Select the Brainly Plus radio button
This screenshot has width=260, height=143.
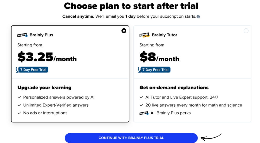(x=124, y=31)
